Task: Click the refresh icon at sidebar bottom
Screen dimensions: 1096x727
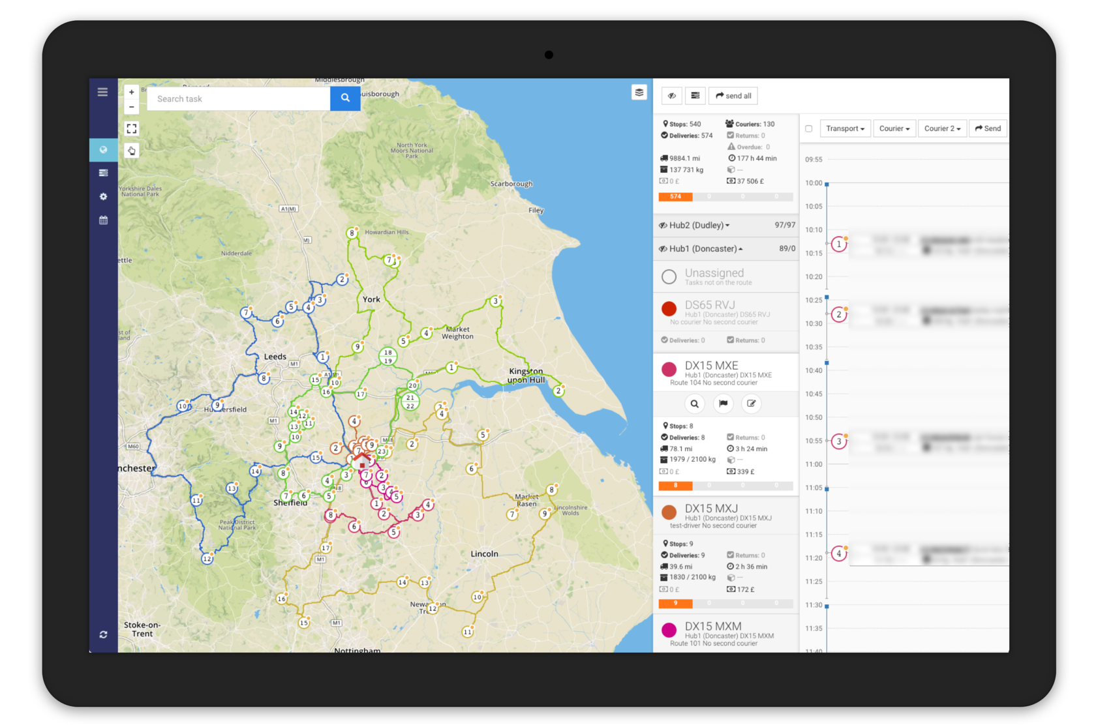Action: 103,634
